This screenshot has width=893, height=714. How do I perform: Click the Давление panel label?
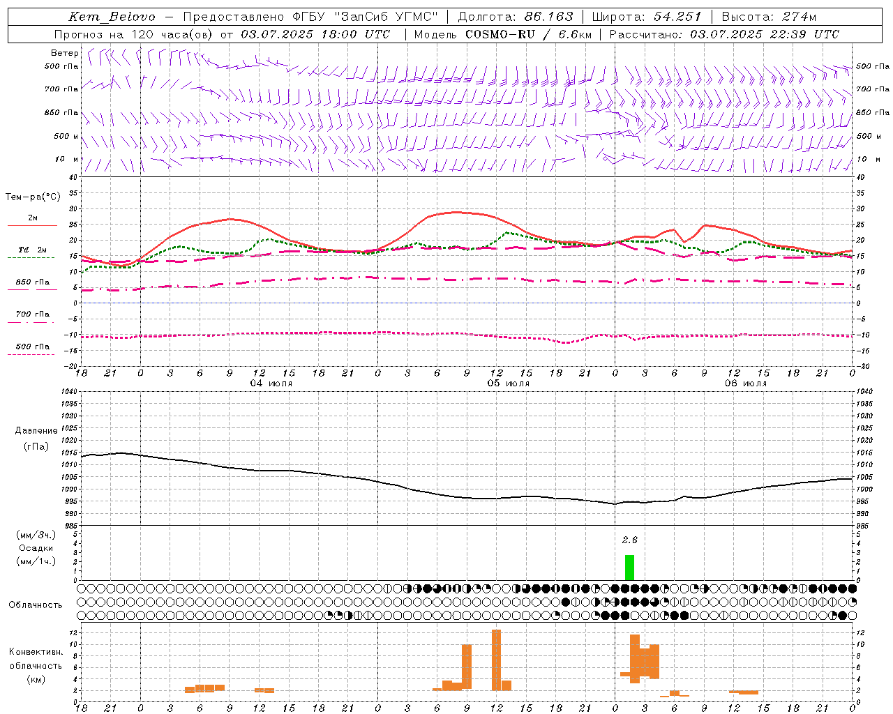[x=36, y=431]
